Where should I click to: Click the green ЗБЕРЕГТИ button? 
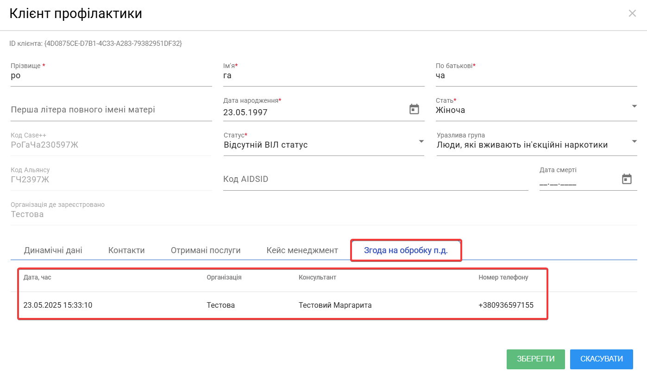click(535, 359)
